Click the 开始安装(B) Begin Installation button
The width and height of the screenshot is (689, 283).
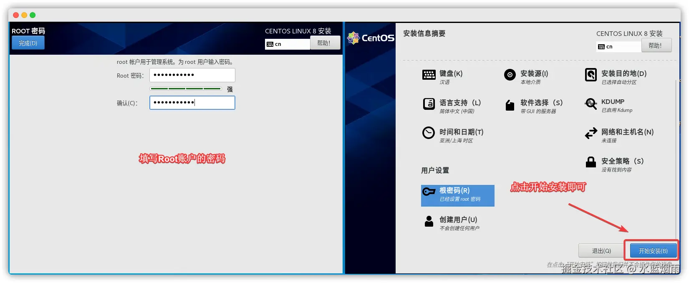click(653, 251)
